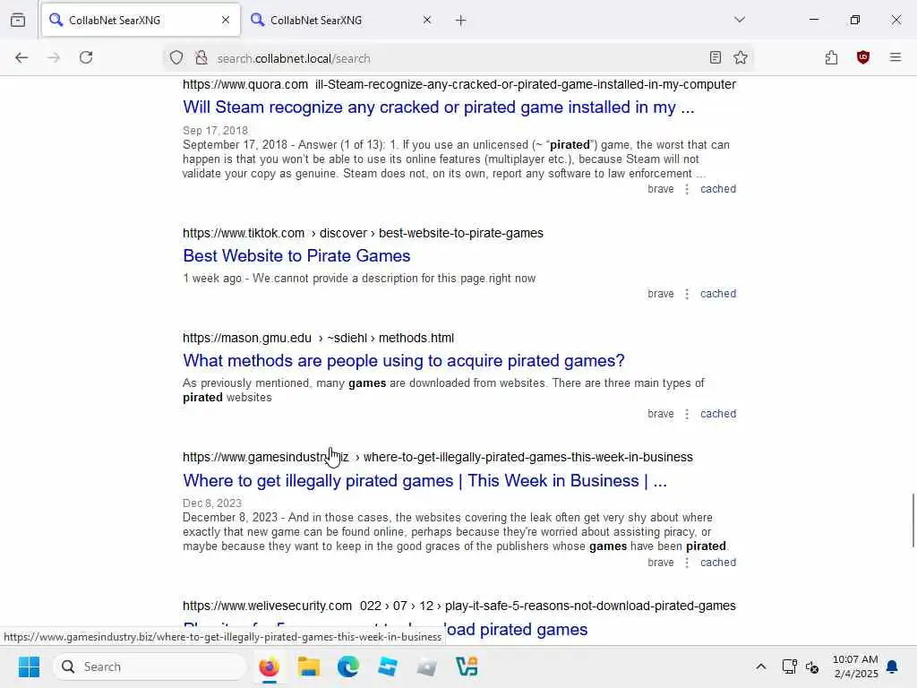This screenshot has width=917, height=688.
Task: Bookmark this page with star icon
Action: point(741,57)
